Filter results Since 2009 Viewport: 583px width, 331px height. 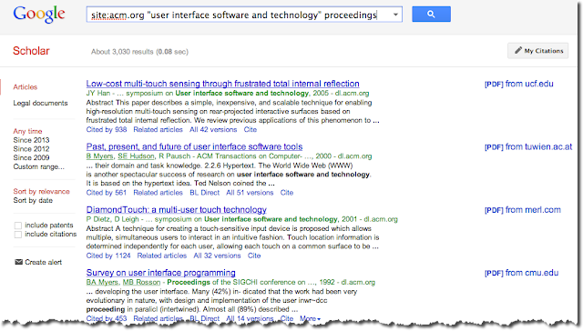pyautogui.click(x=31, y=157)
